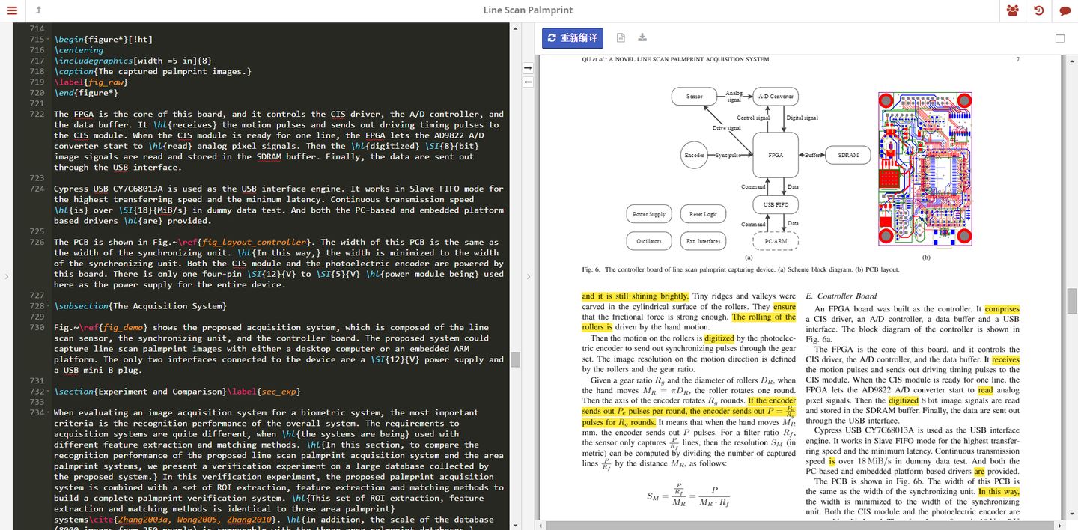
Task: Open the share collaborators icon
Action: [x=1013, y=10]
